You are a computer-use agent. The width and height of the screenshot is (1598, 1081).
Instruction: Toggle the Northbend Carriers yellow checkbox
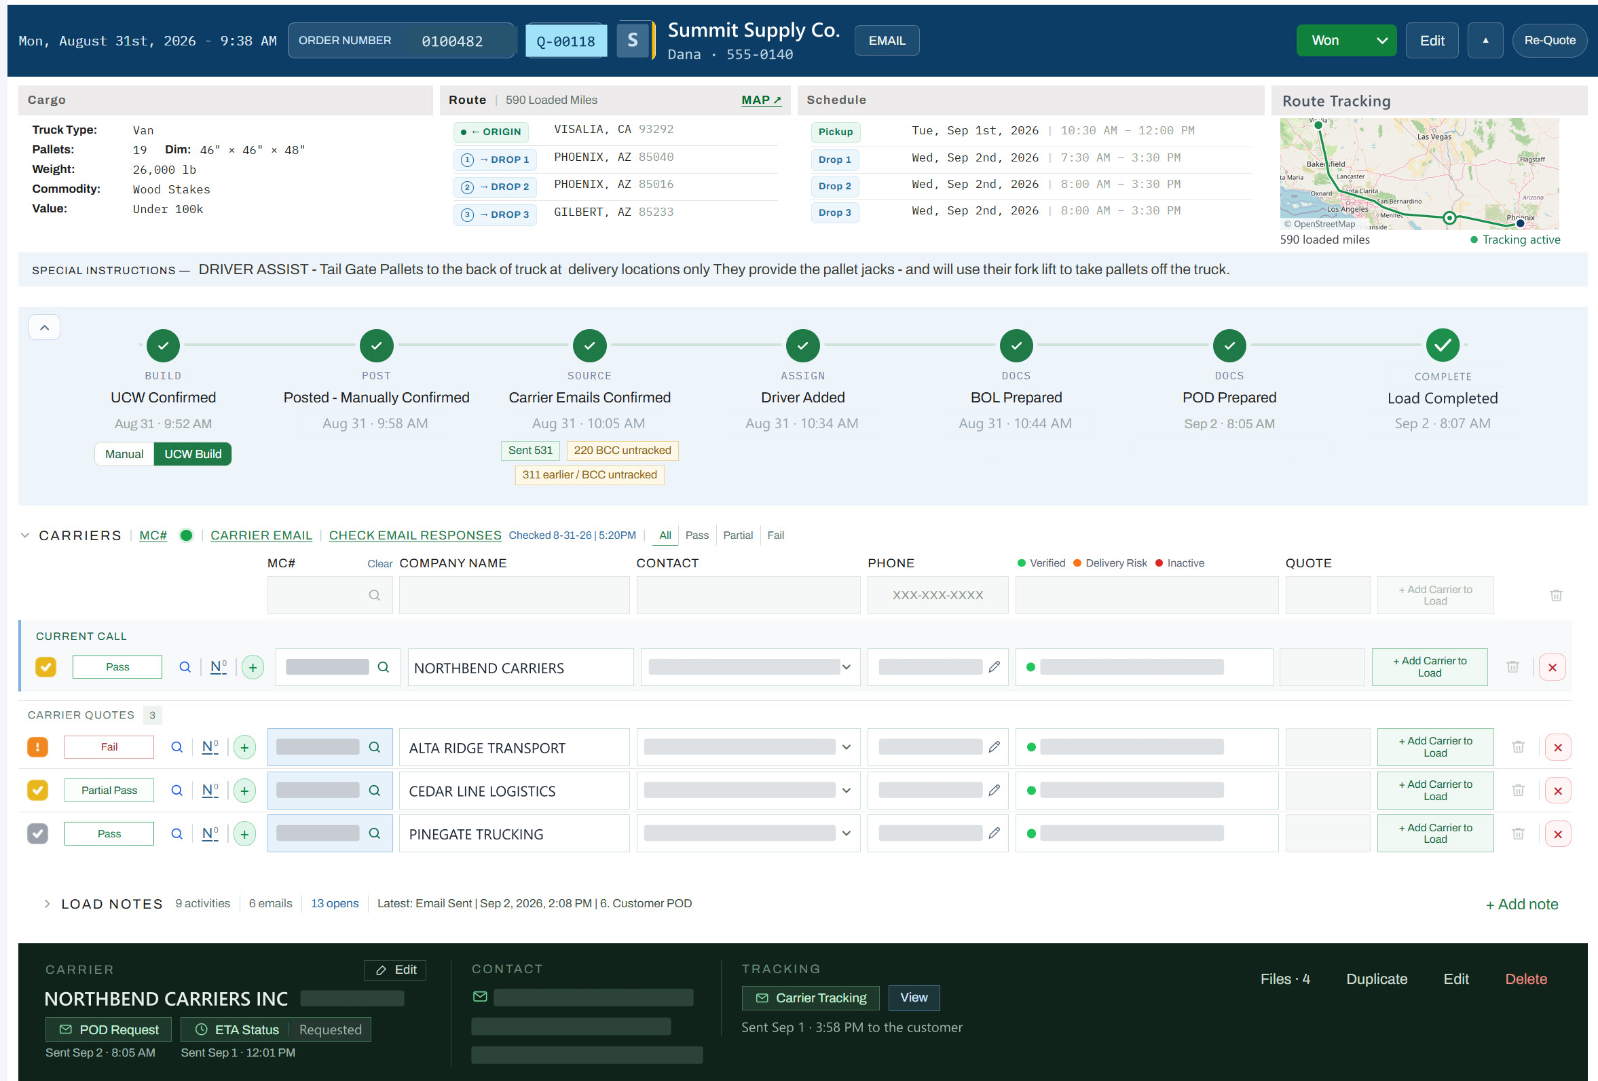(45, 666)
